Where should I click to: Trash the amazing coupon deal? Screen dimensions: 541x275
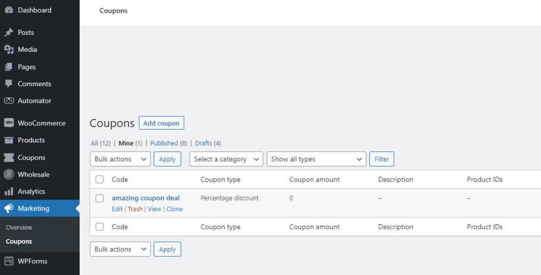pos(135,209)
